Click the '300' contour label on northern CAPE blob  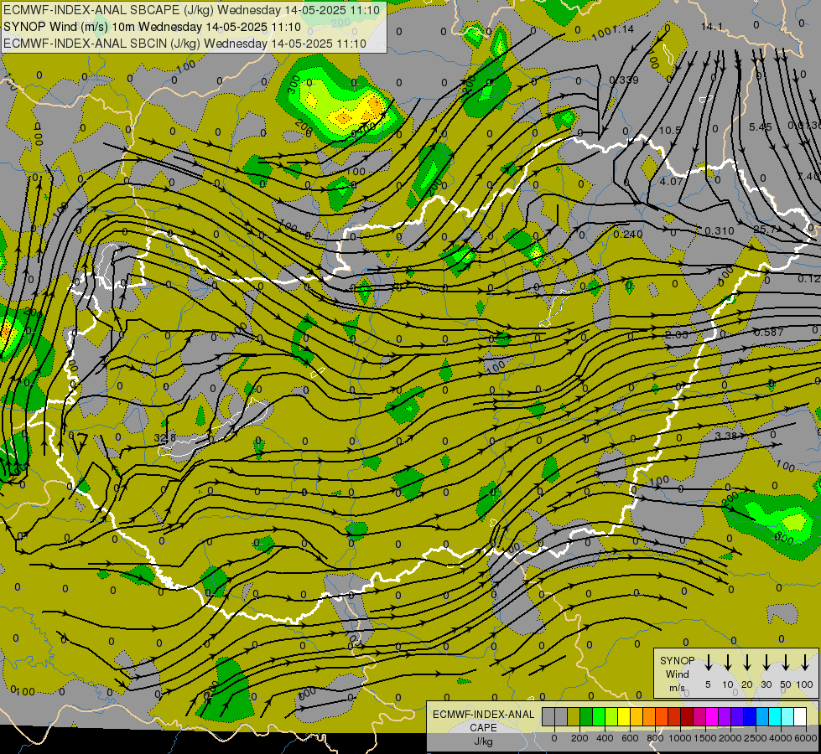(294, 85)
